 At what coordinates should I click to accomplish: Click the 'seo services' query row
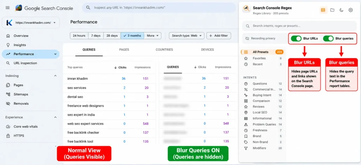click(x=109, y=88)
